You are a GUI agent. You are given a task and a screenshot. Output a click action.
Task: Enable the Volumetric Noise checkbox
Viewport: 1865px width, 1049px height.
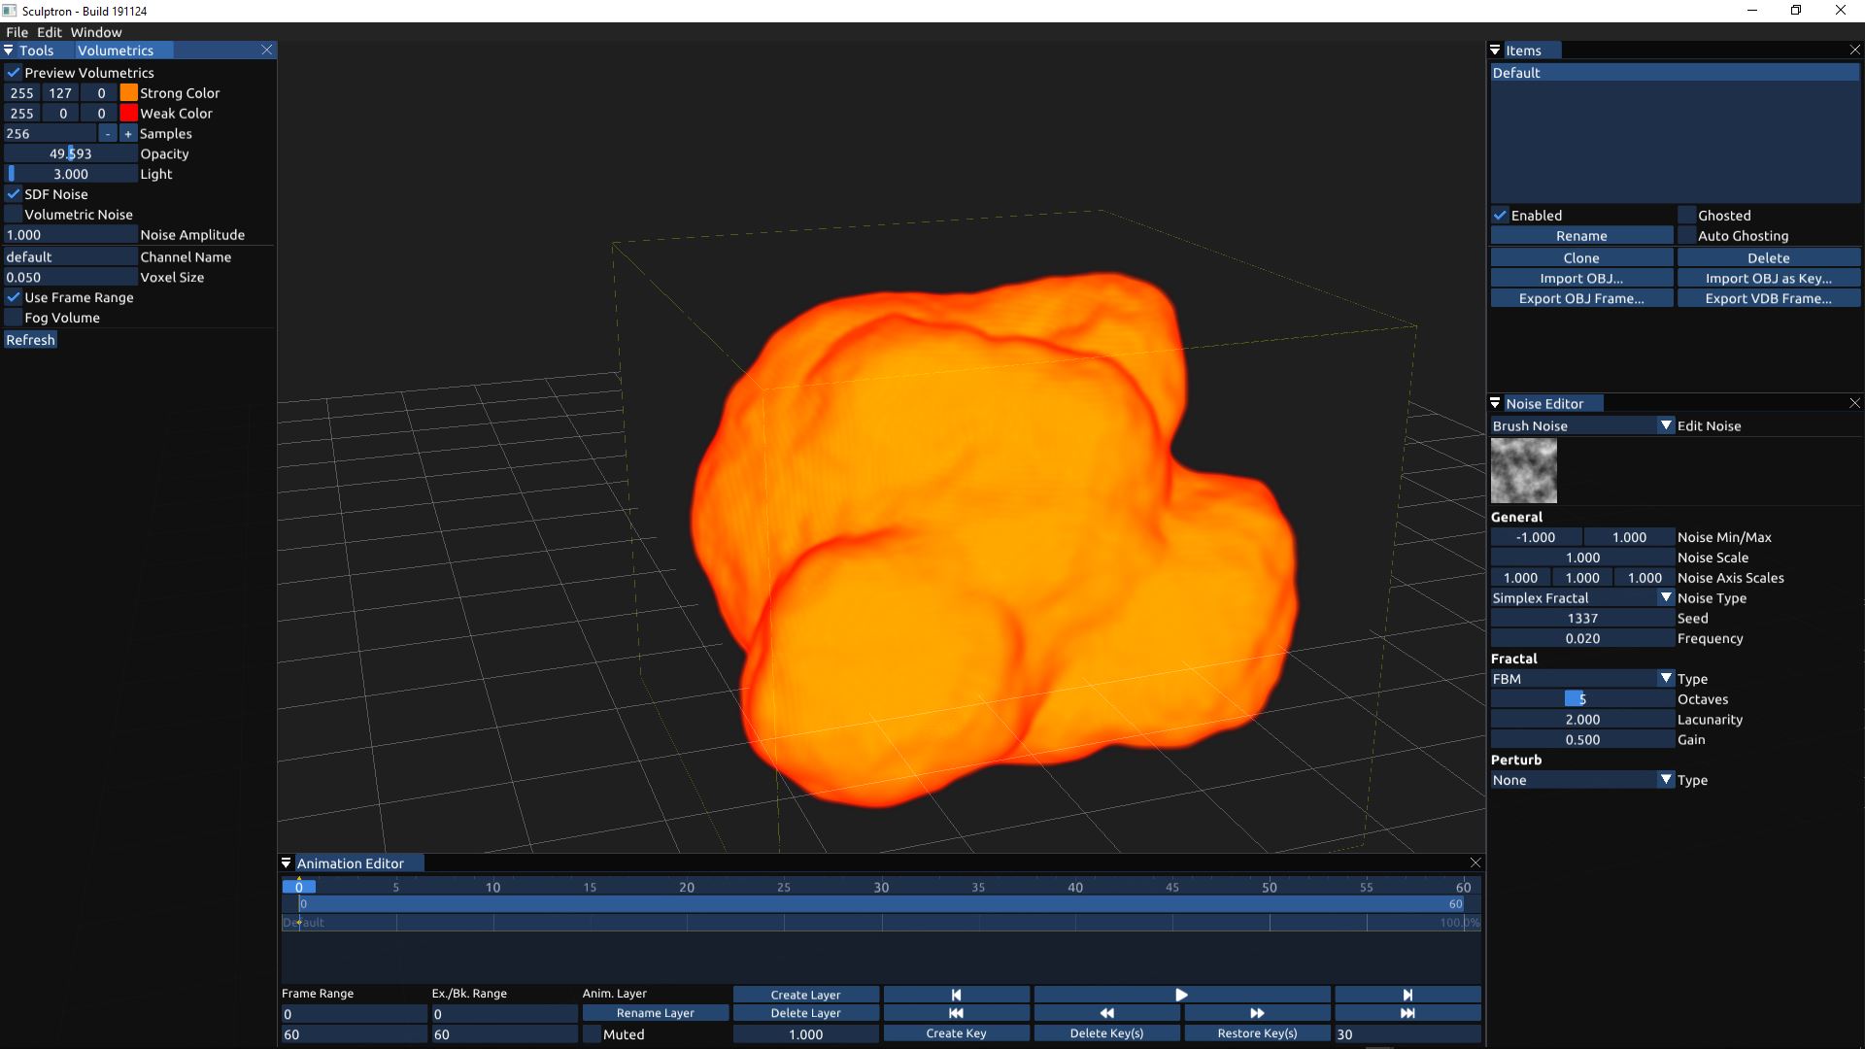(14, 215)
